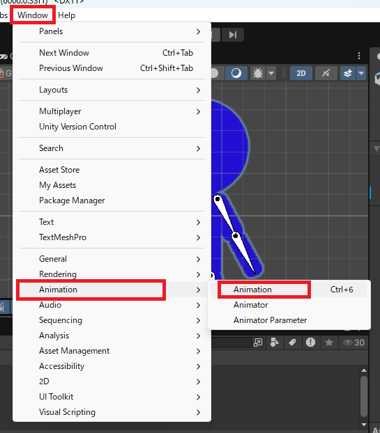Click the elbow bone joint on character

[x=236, y=236]
